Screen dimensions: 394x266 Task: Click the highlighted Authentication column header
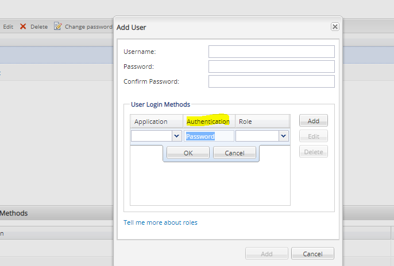click(x=208, y=122)
